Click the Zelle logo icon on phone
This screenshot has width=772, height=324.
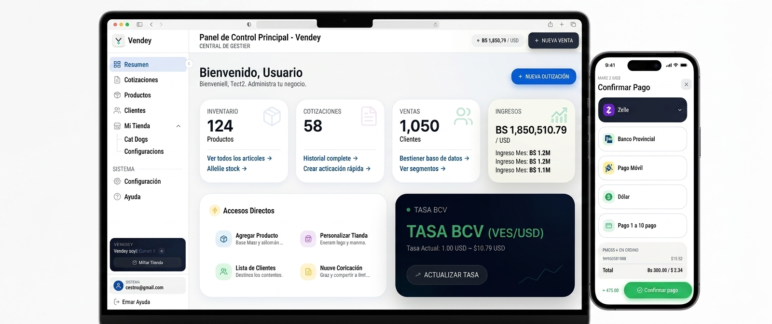click(x=609, y=110)
